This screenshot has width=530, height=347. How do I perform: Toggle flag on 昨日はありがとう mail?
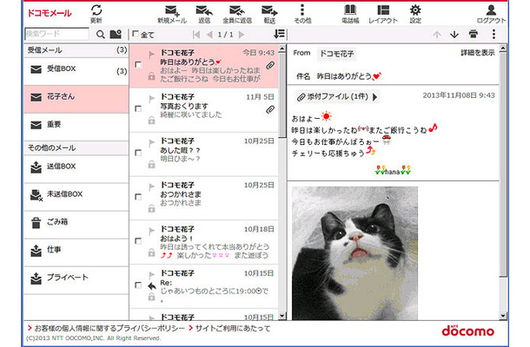pyautogui.click(x=151, y=55)
